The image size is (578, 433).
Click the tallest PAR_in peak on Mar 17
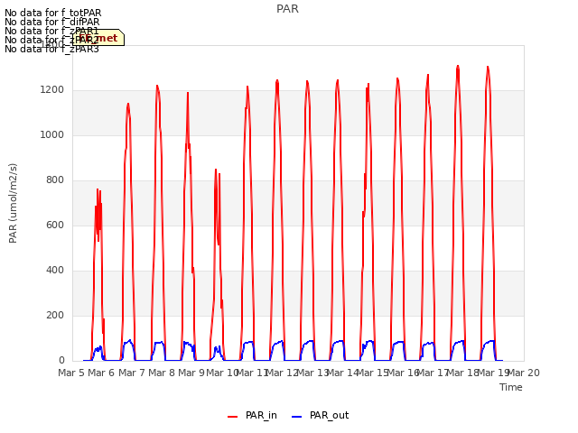click(x=458, y=66)
